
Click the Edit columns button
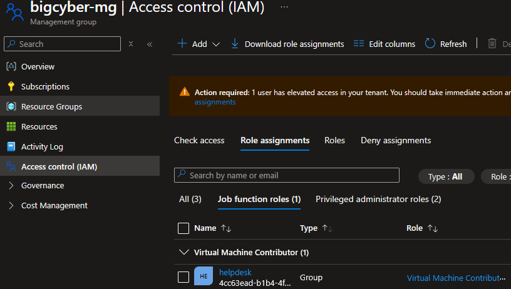[385, 44]
